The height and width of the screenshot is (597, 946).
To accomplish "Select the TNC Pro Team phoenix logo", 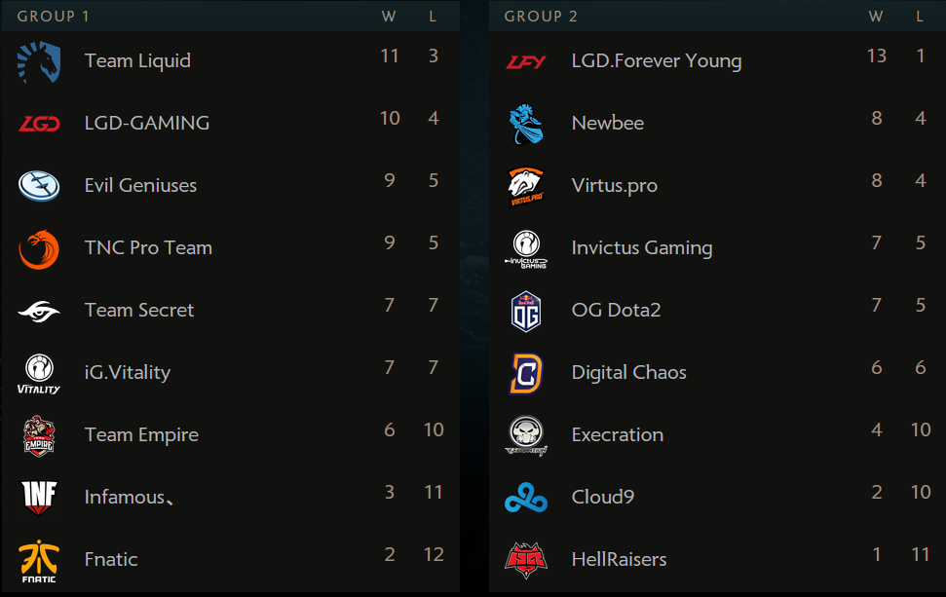I will tap(39, 249).
